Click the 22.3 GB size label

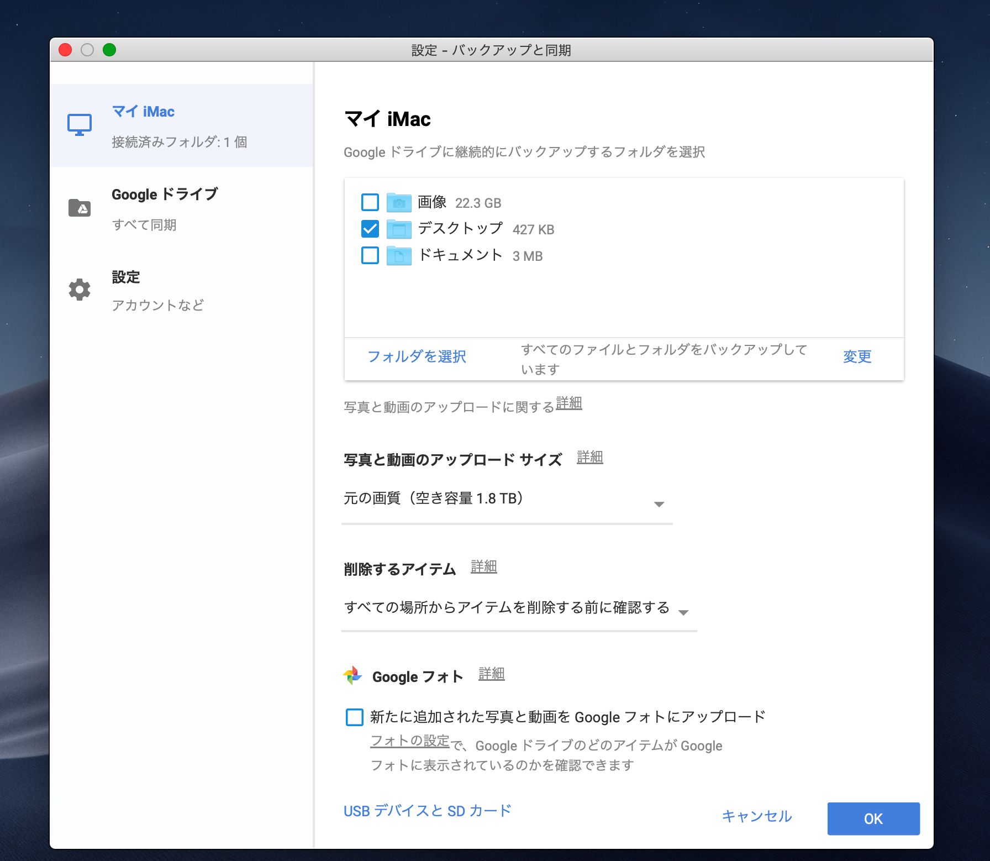click(478, 203)
